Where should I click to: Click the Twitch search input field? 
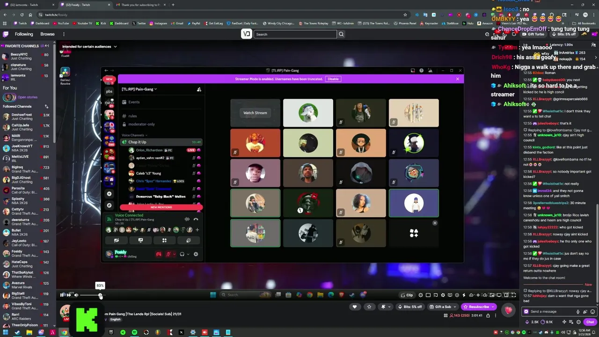tap(295, 34)
